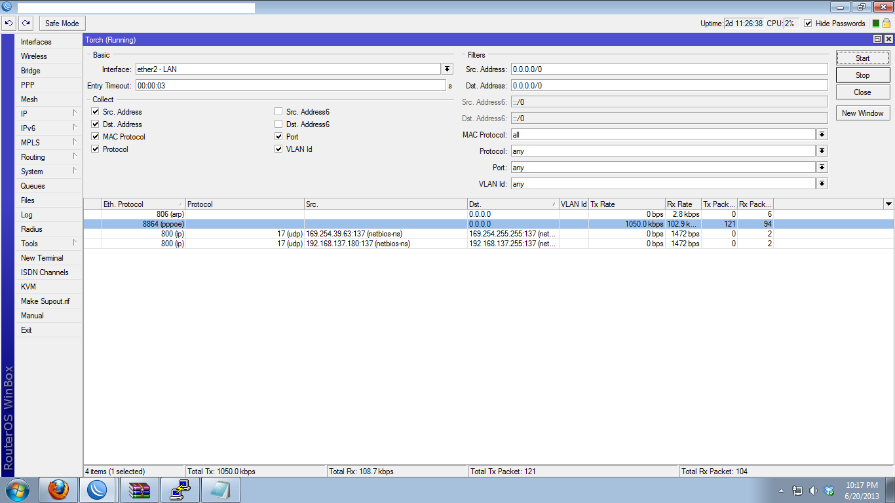The width and height of the screenshot is (895, 503).
Task: Open the Windows Start menu
Action: 17,490
